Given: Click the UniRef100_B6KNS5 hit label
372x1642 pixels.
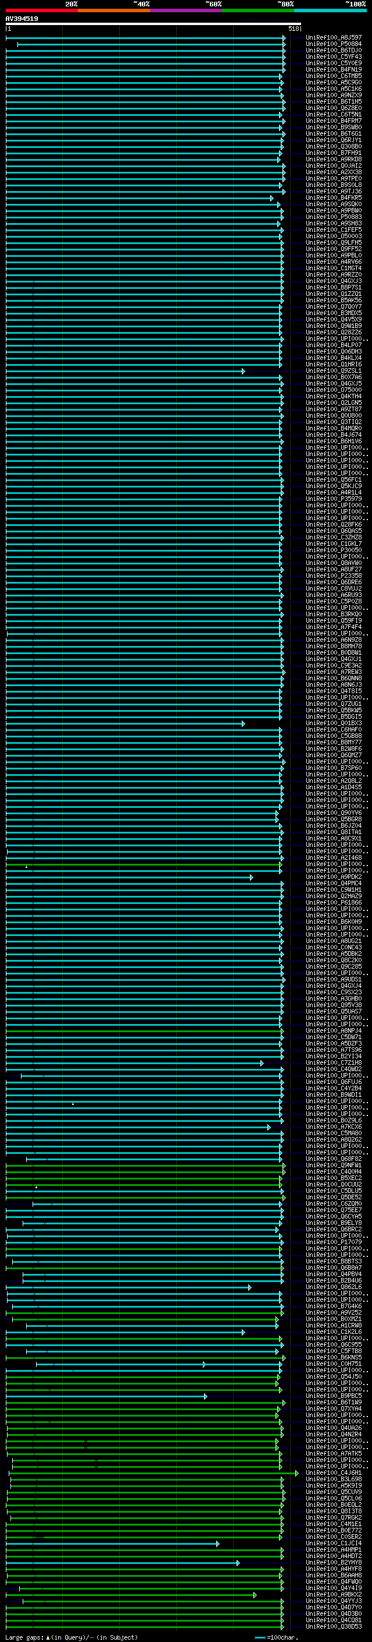Looking at the screenshot, I should [333, 1357].
